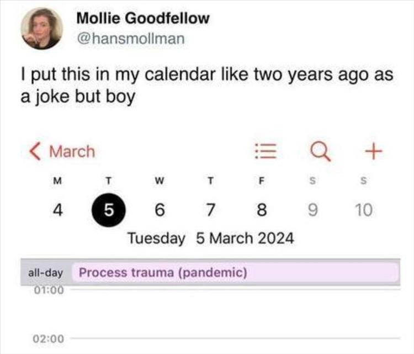Select Wednesday 6 in the week row
Screen dimensions: 414x354
pos(160,210)
